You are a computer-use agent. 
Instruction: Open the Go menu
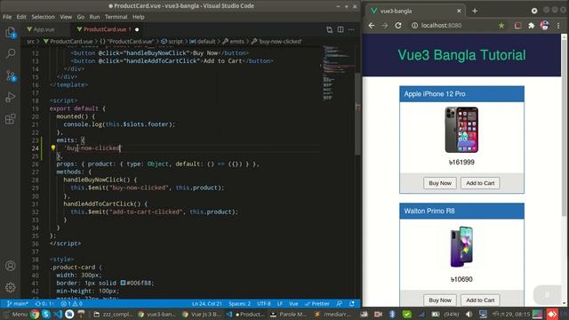coord(81,17)
